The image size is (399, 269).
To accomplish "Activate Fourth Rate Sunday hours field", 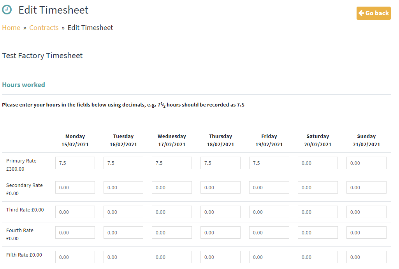I will point(366,232).
